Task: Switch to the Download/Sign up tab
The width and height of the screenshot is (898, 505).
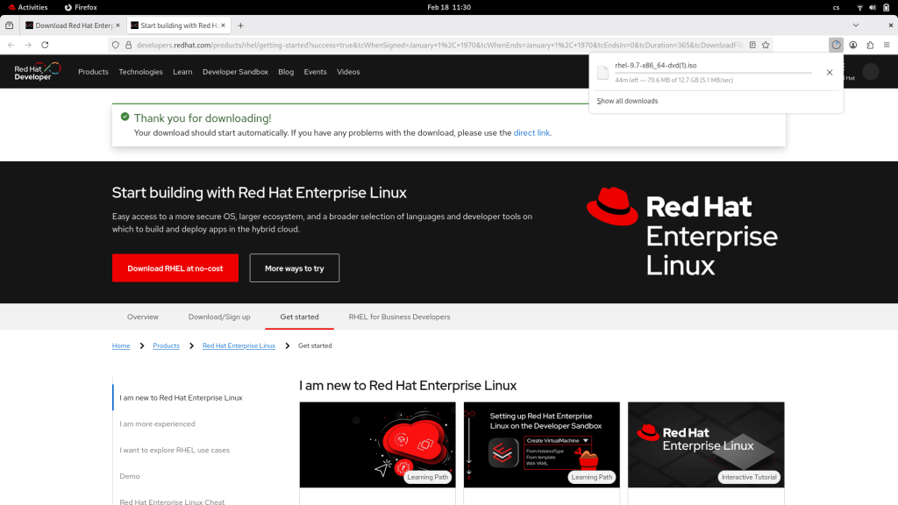Action: [x=219, y=317]
